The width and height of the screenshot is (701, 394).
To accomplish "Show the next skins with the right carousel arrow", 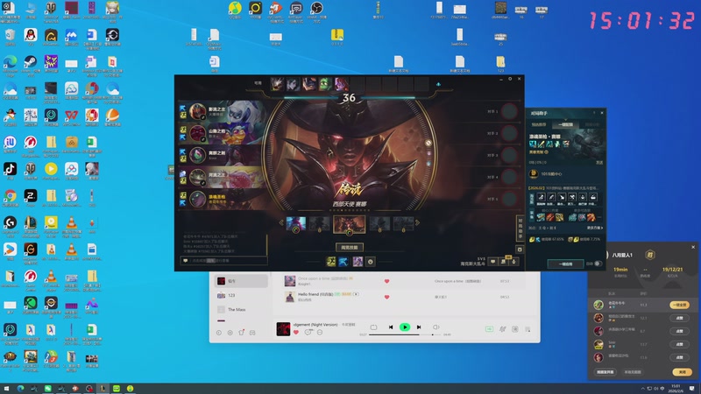I will (x=418, y=222).
